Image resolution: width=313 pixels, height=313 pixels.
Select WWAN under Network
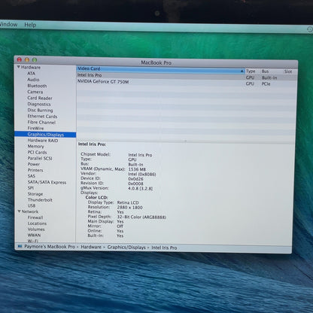click(34, 236)
